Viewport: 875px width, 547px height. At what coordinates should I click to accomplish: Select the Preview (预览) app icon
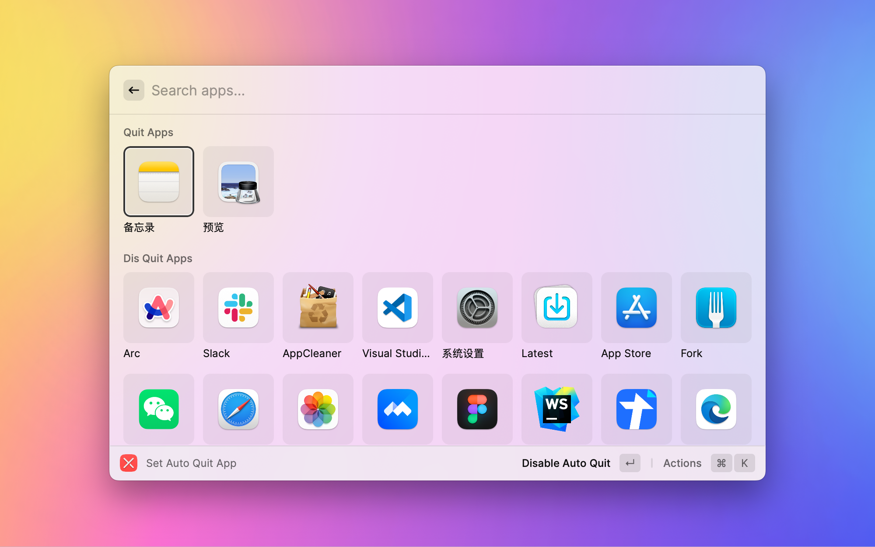[x=238, y=182]
